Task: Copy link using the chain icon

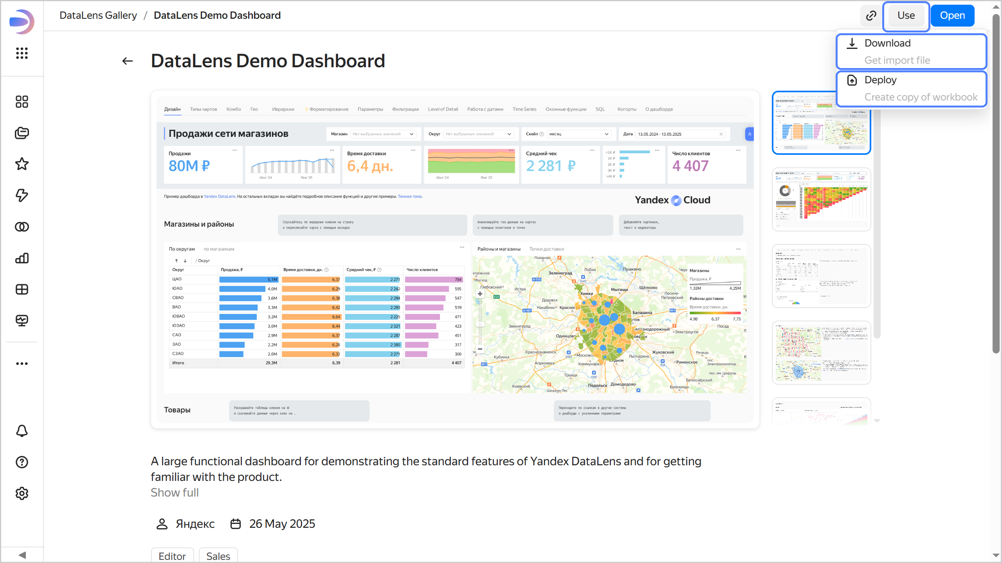Action: pyautogui.click(x=871, y=16)
